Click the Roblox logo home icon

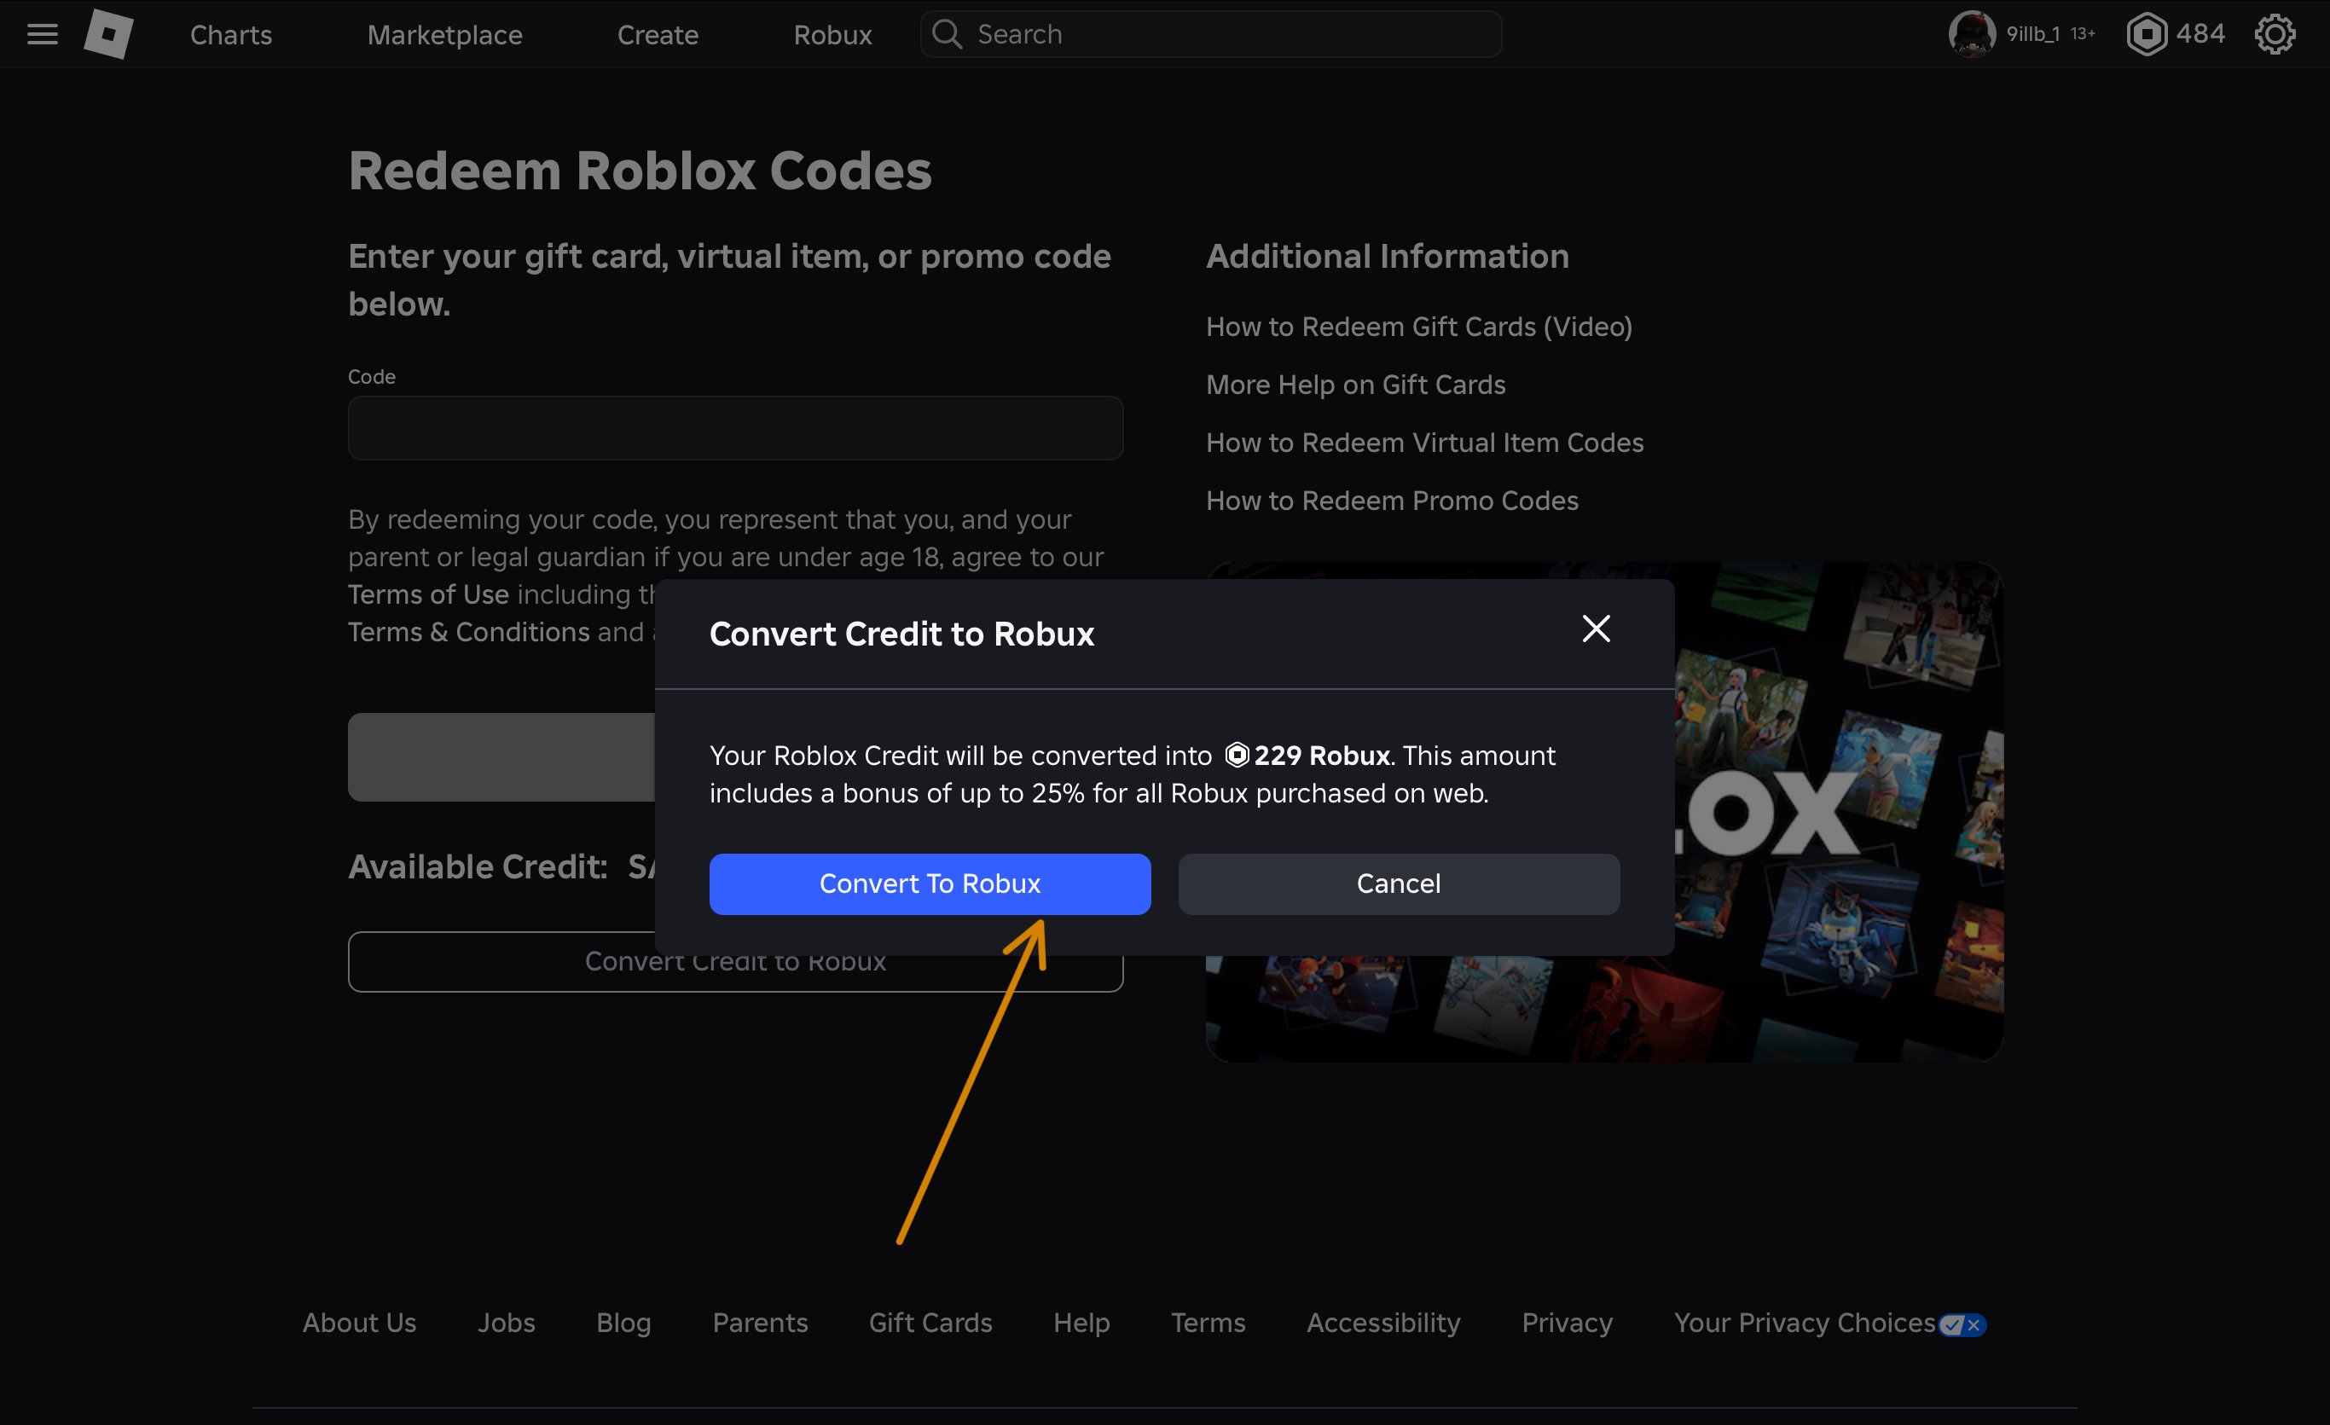[x=107, y=34]
